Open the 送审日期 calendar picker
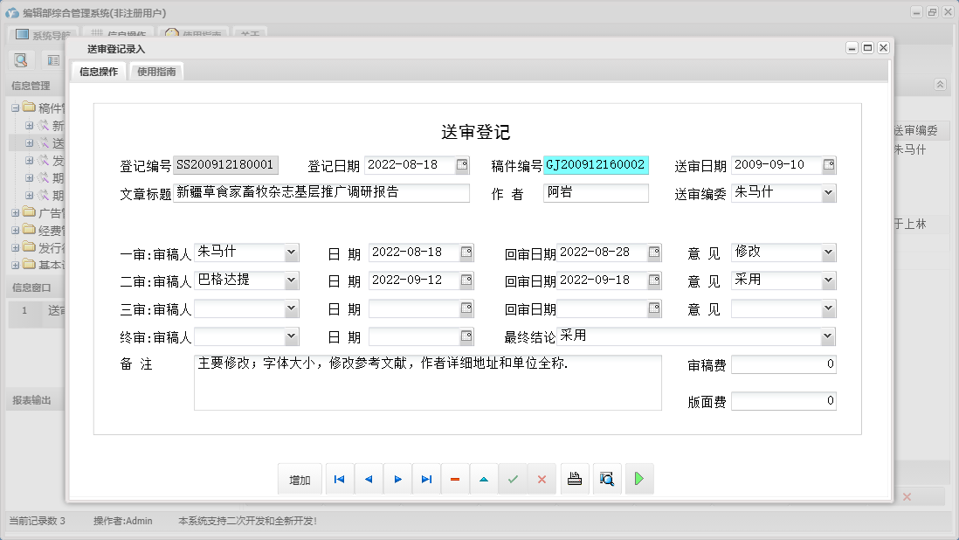This screenshot has height=540, width=959. [x=830, y=163]
